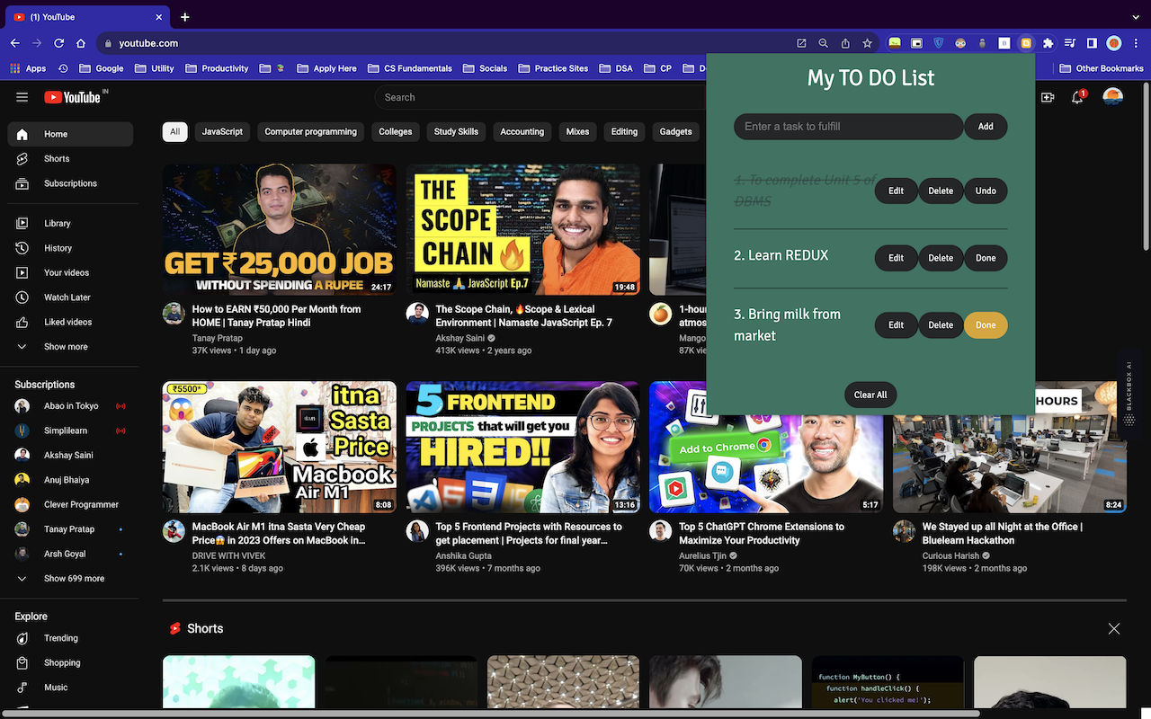Open the YouTube account avatar

click(1112, 97)
